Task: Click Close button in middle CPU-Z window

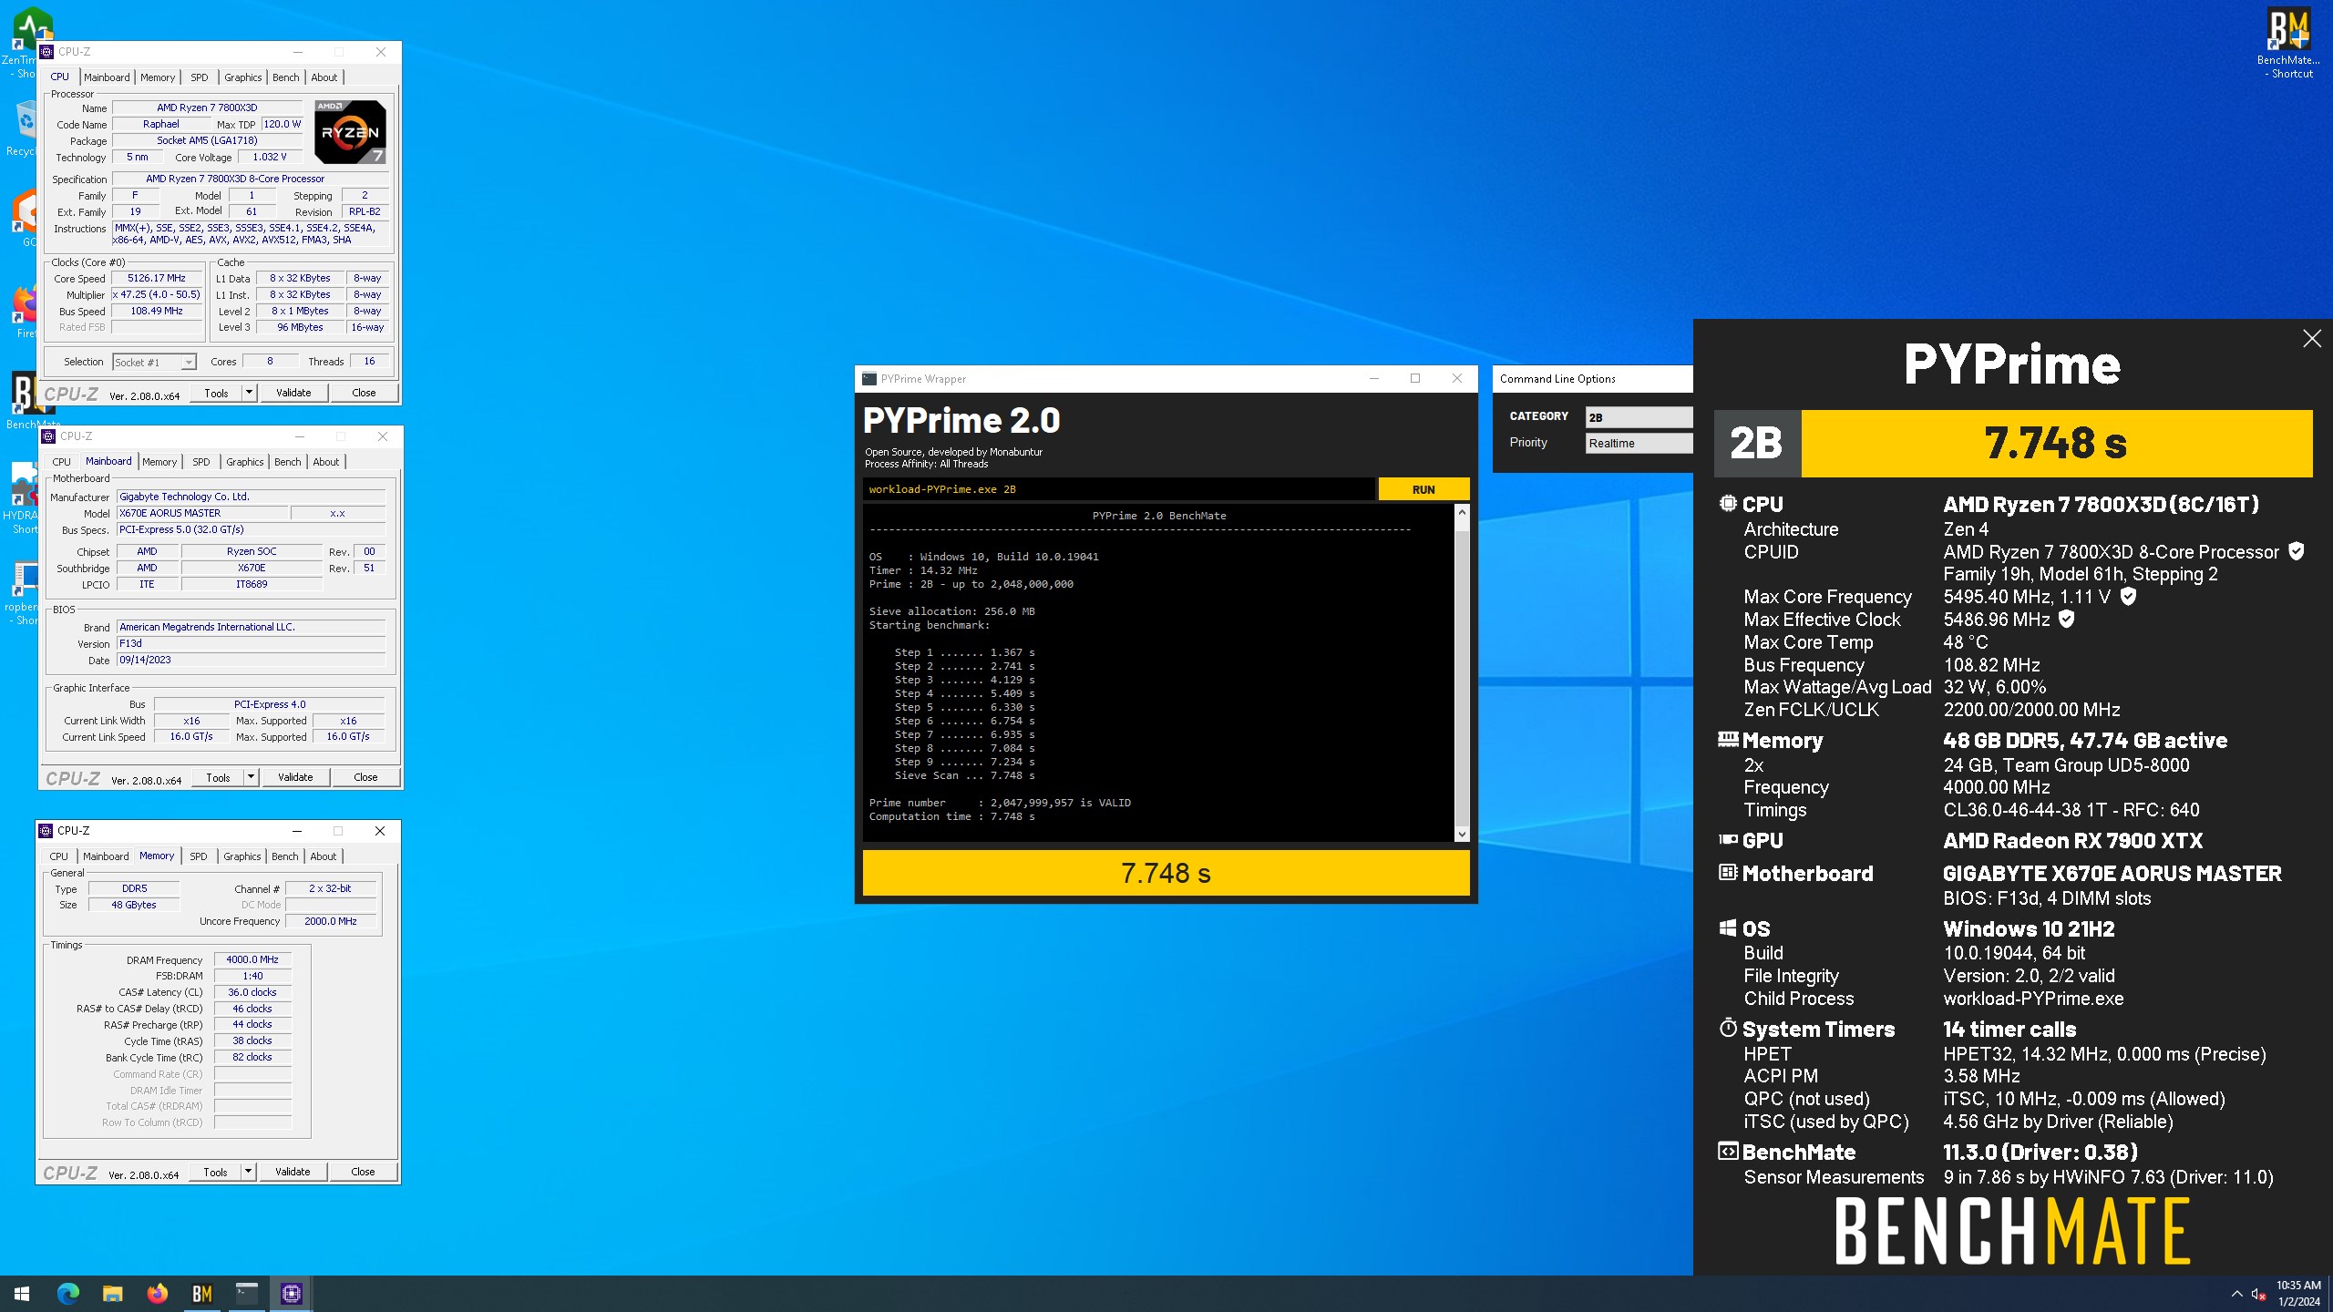Action: pyautogui.click(x=365, y=777)
